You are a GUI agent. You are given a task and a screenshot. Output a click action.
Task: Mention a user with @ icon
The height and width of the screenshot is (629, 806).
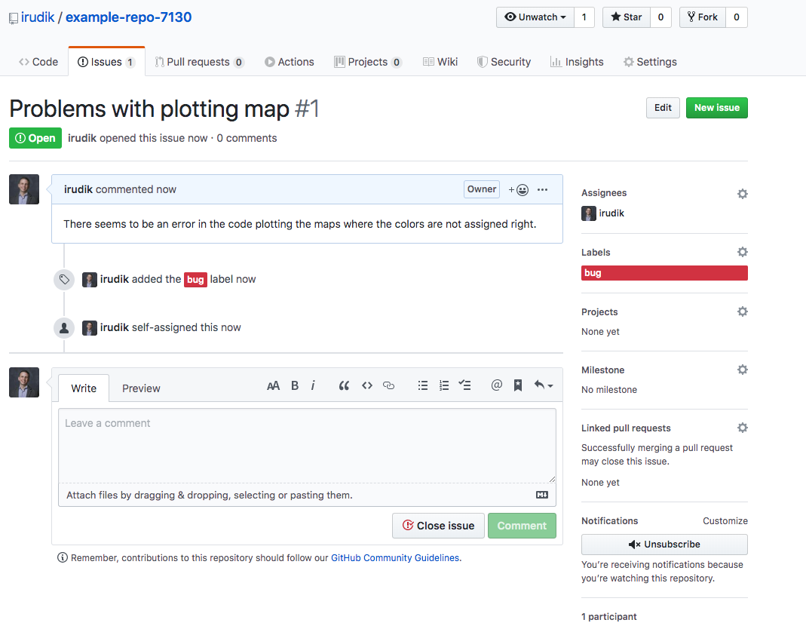496,385
